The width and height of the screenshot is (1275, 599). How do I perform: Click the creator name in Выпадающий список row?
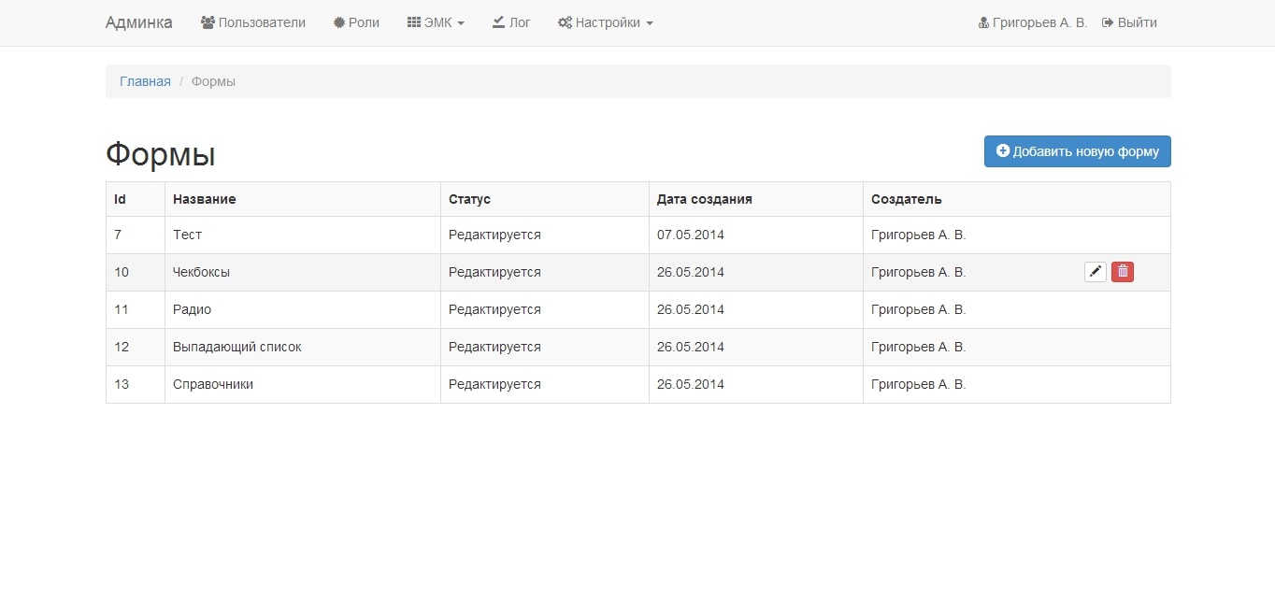pos(918,347)
